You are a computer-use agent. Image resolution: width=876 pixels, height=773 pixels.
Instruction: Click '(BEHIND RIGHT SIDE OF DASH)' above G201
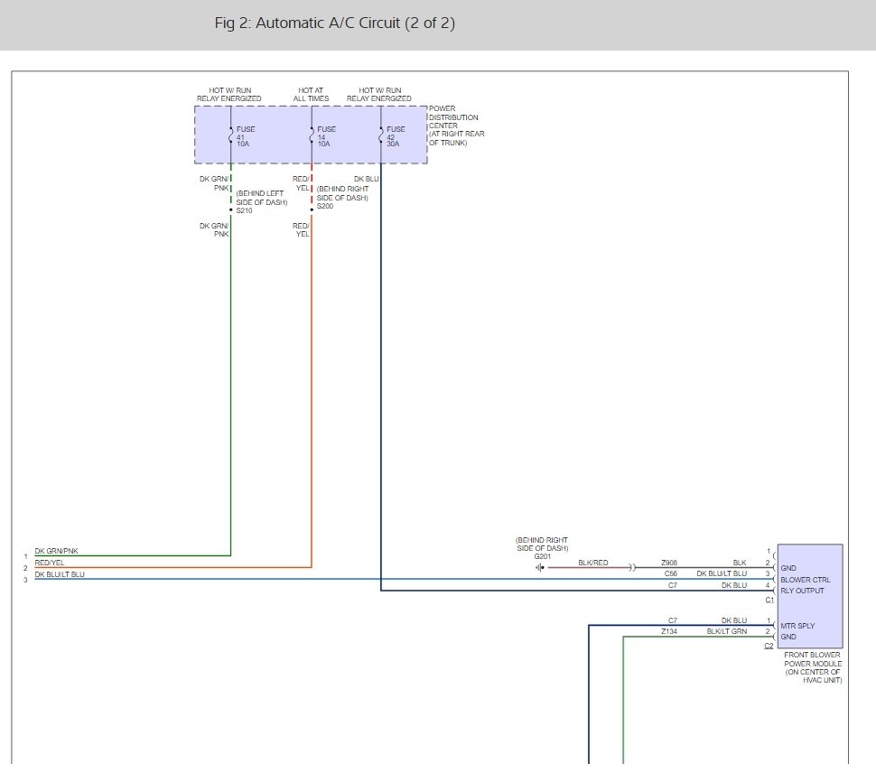coord(542,544)
